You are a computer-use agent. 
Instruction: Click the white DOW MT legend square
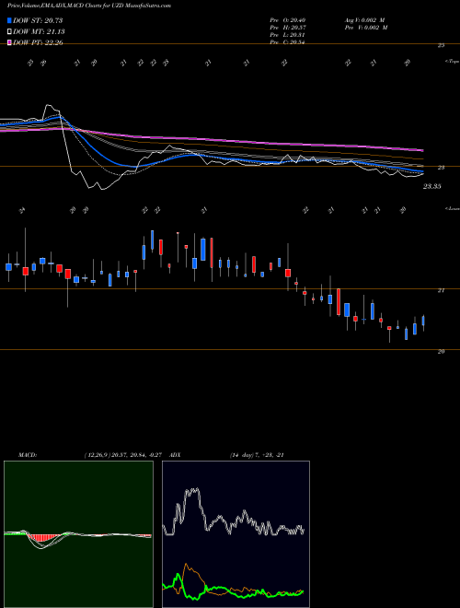click(x=10, y=32)
